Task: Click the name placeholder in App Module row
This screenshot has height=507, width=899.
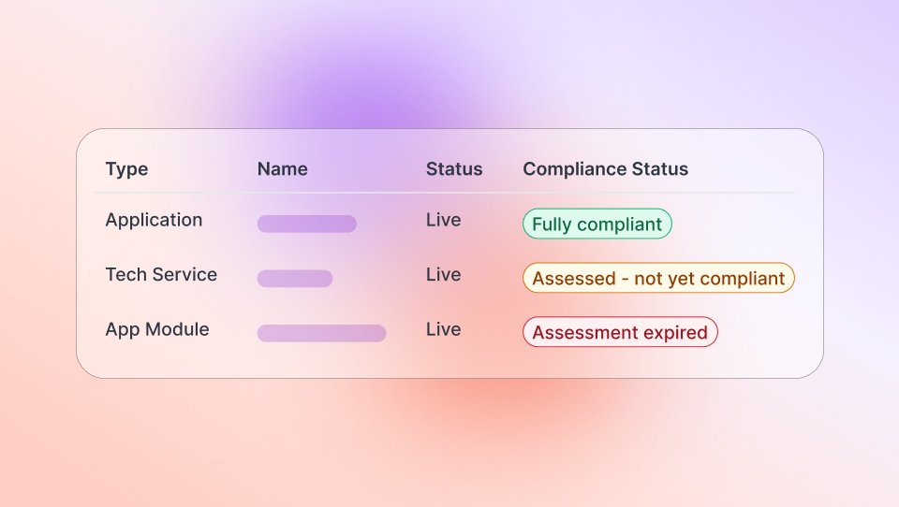Action: (321, 333)
